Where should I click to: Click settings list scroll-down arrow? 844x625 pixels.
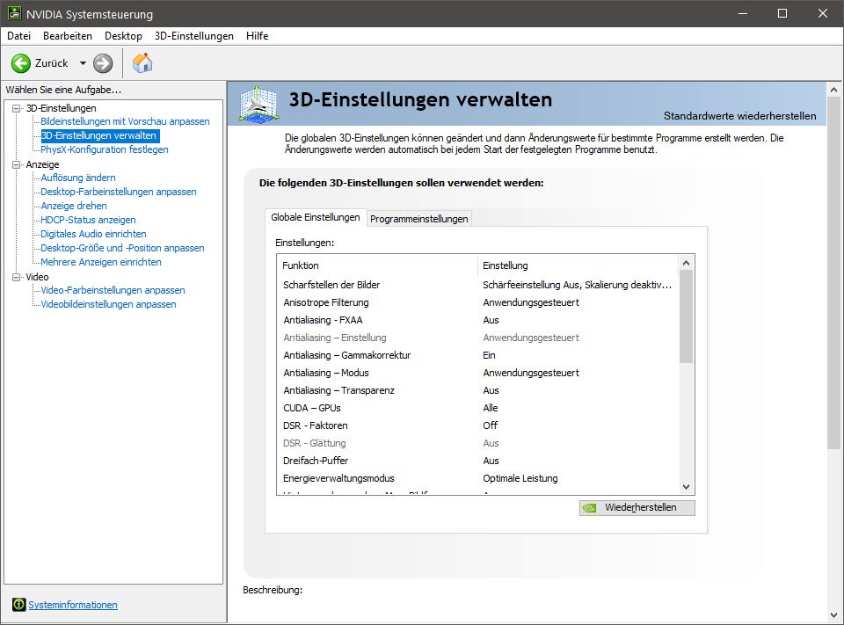click(687, 487)
